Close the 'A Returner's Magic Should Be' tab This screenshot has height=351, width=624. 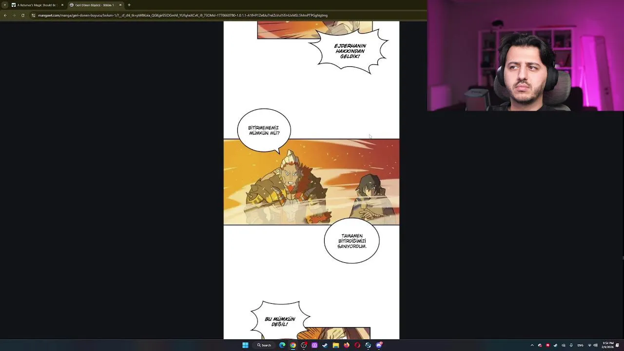tap(62, 5)
